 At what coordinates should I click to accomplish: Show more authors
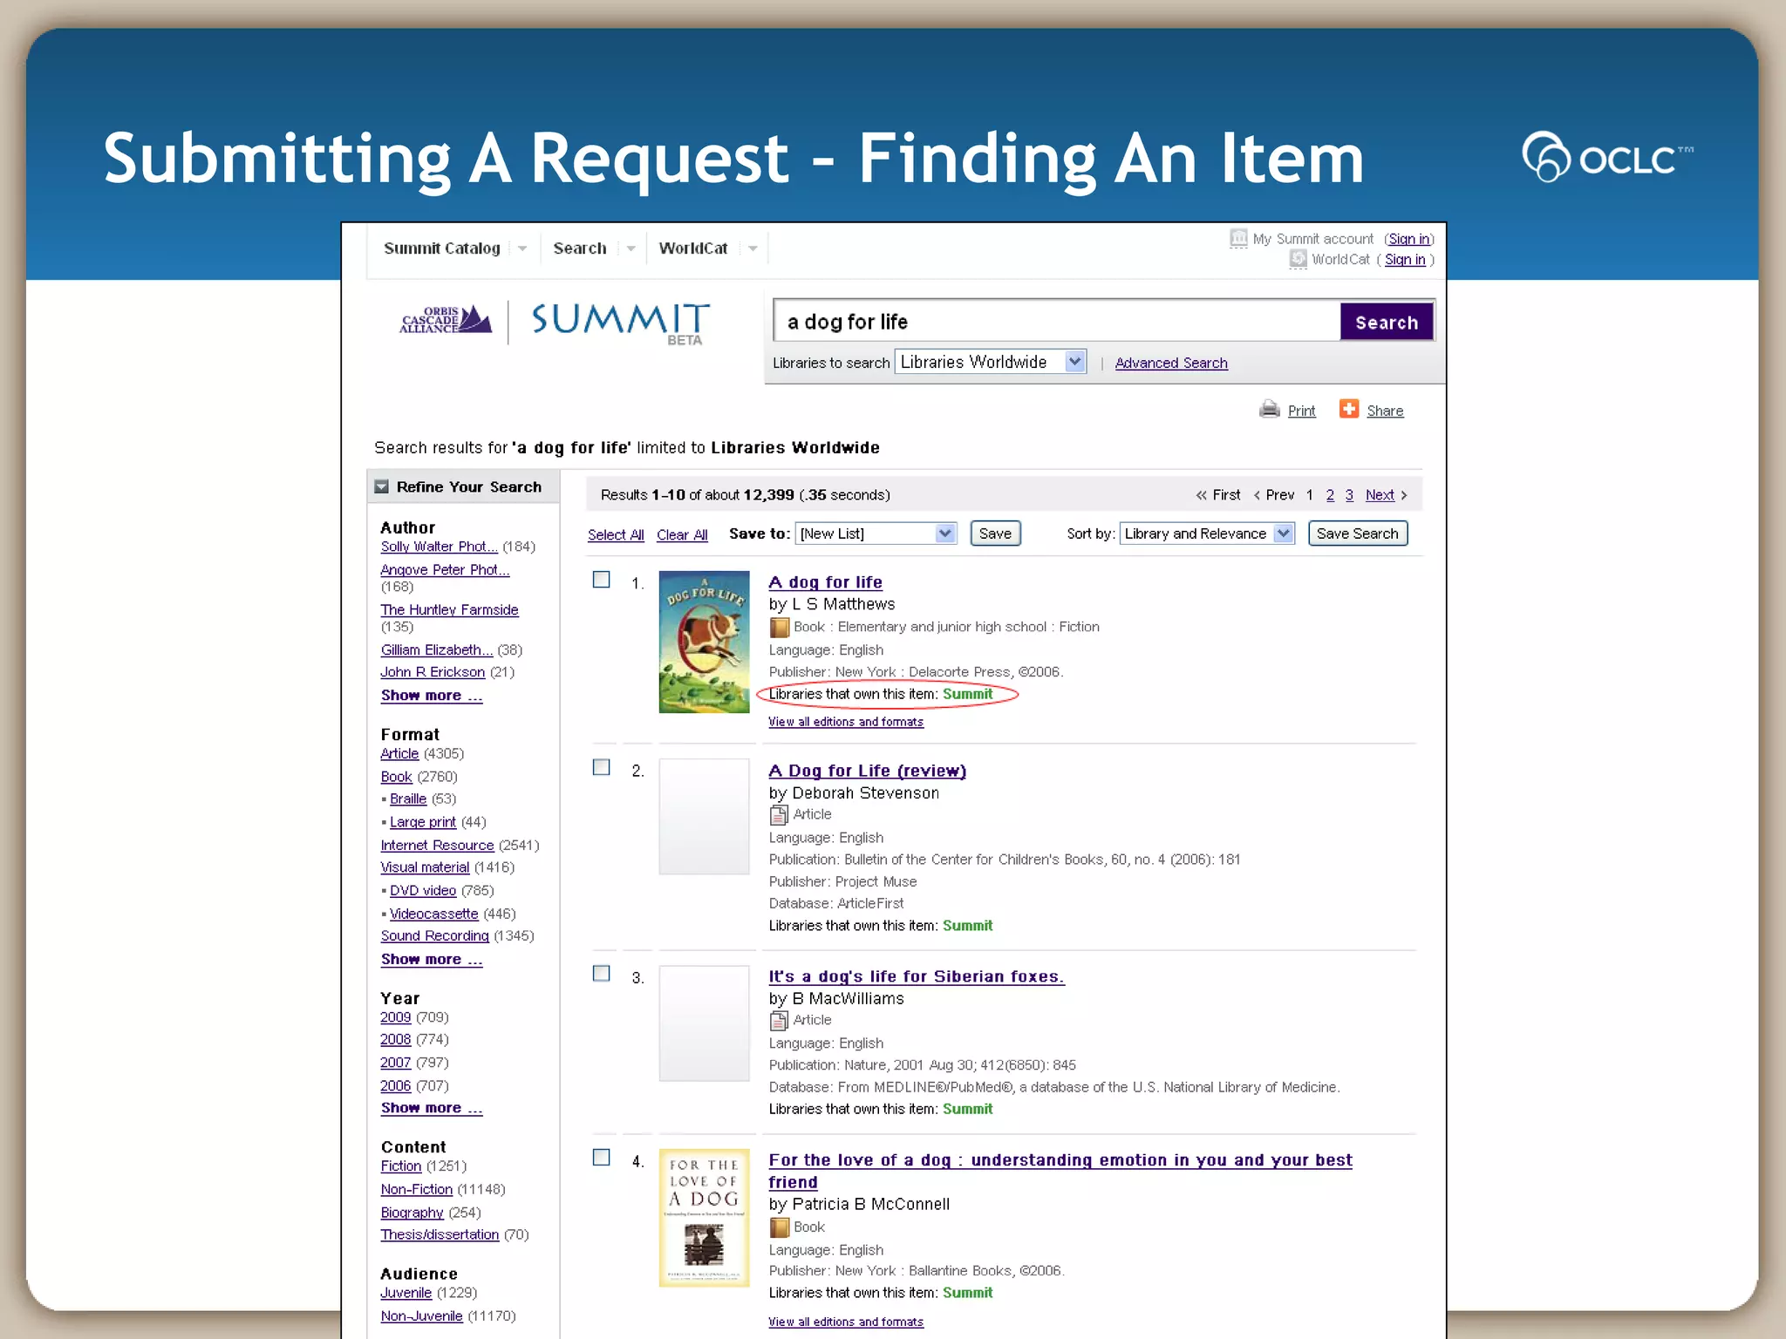(432, 696)
